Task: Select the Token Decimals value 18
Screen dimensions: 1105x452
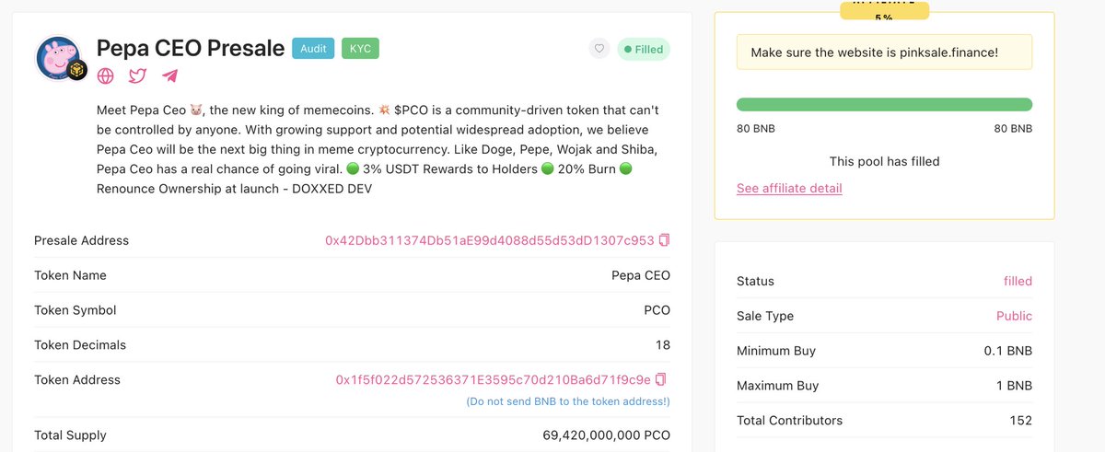Action: (663, 345)
